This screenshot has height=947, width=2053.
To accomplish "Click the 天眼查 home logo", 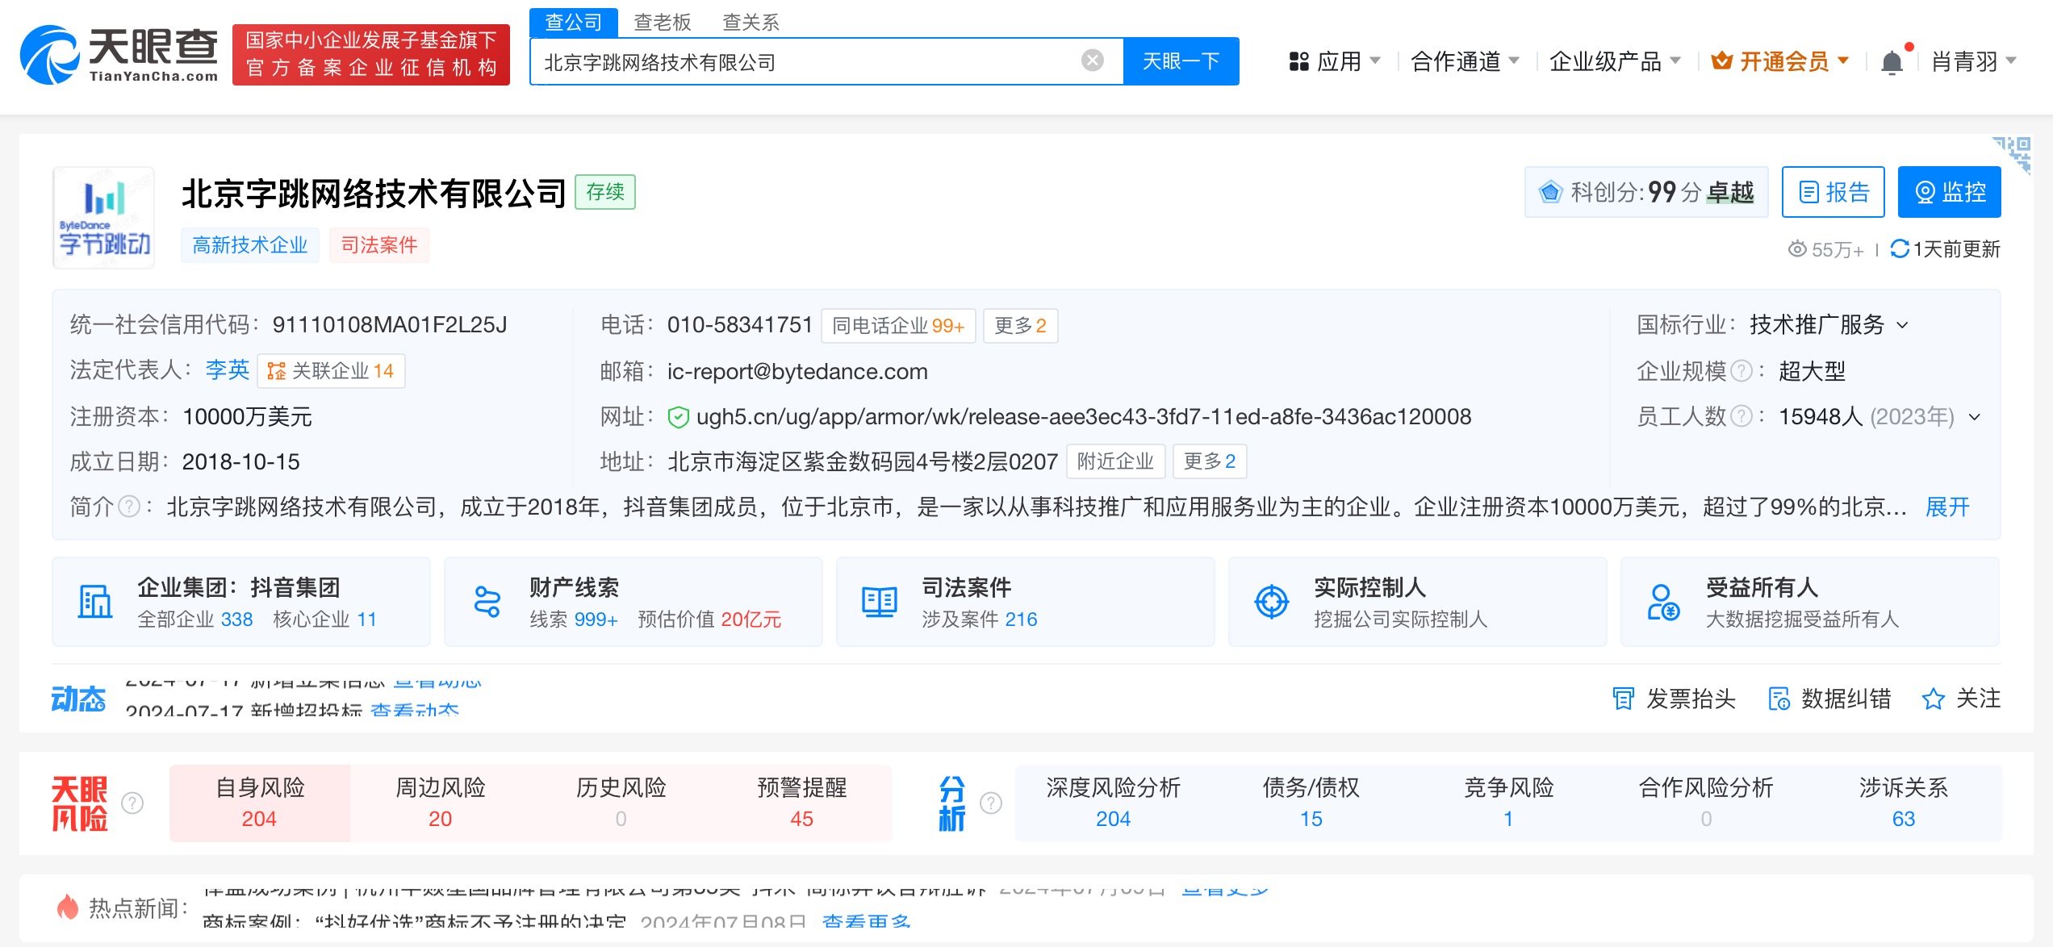I will click(119, 55).
